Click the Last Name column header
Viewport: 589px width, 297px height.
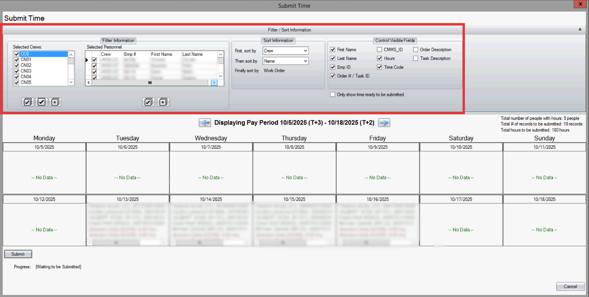click(x=192, y=54)
